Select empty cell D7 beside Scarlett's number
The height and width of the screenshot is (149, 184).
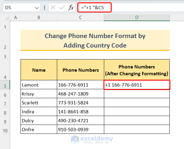coord(137,103)
